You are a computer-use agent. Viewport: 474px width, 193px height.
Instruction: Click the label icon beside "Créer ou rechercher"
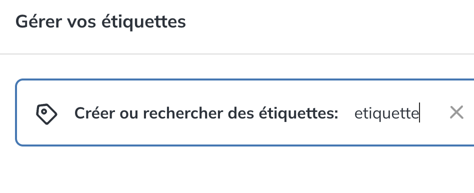pos(46,114)
